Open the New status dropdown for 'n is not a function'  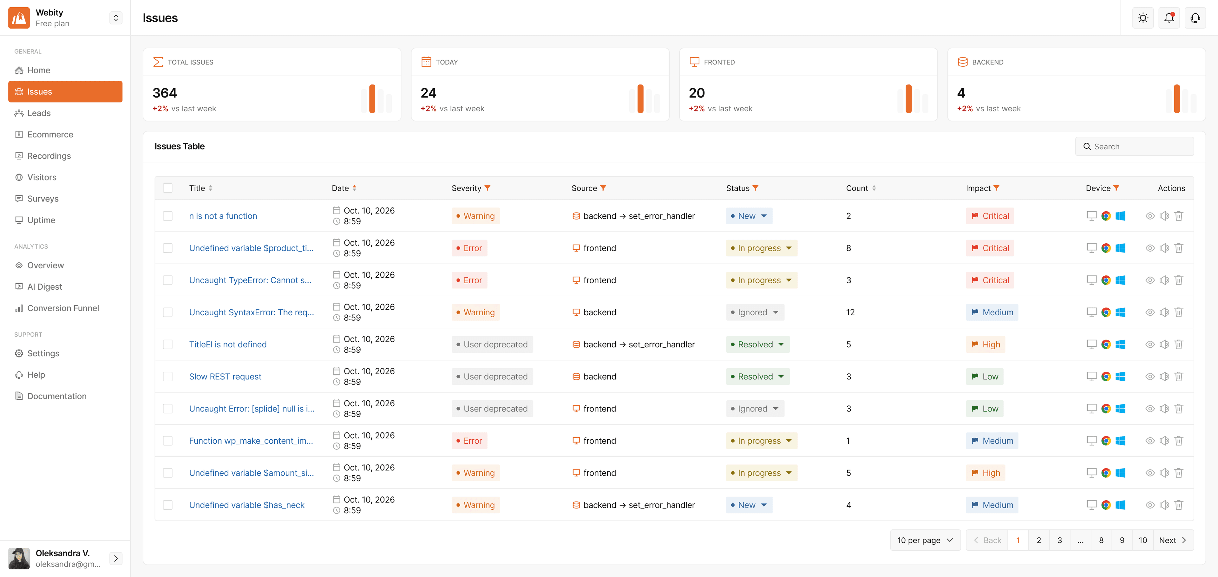tap(749, 216)
